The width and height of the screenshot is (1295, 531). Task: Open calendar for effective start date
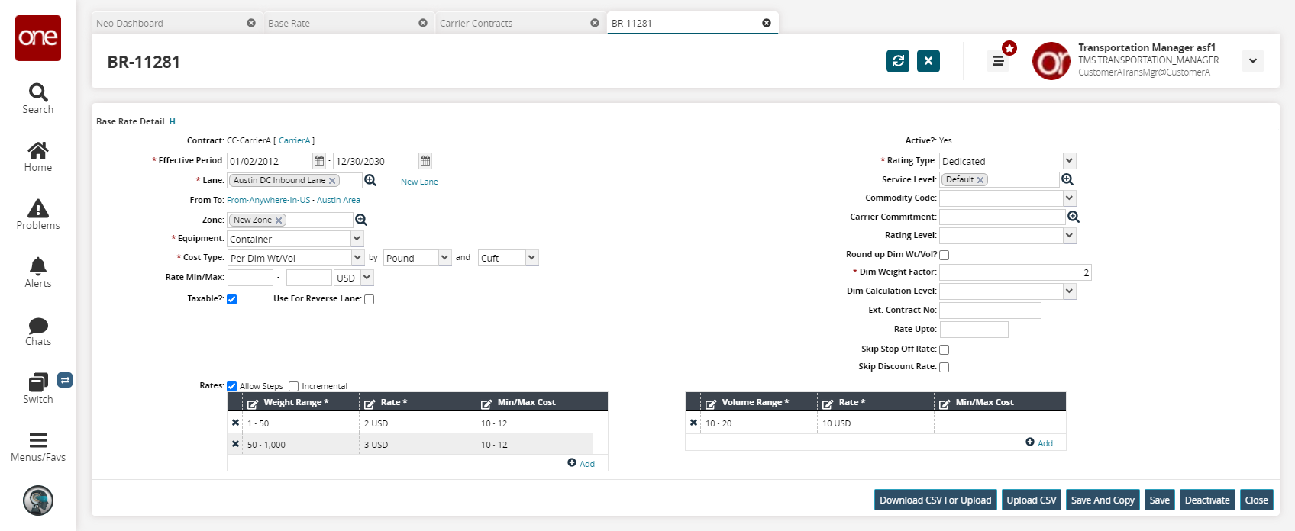[x=319, y=161]
